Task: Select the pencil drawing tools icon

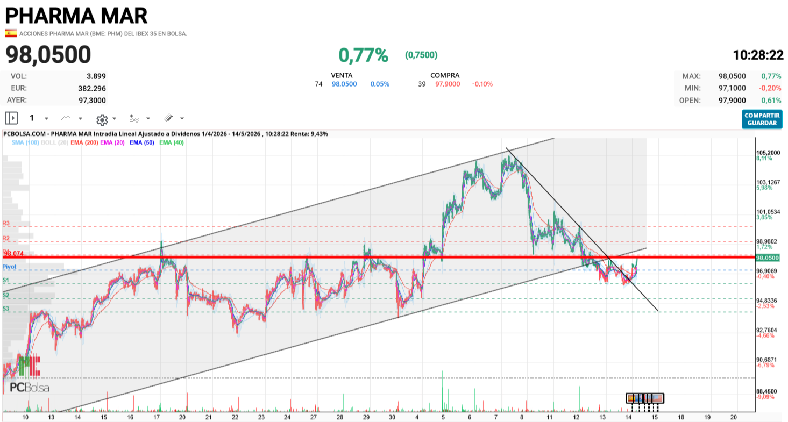Action: [169, 118]
